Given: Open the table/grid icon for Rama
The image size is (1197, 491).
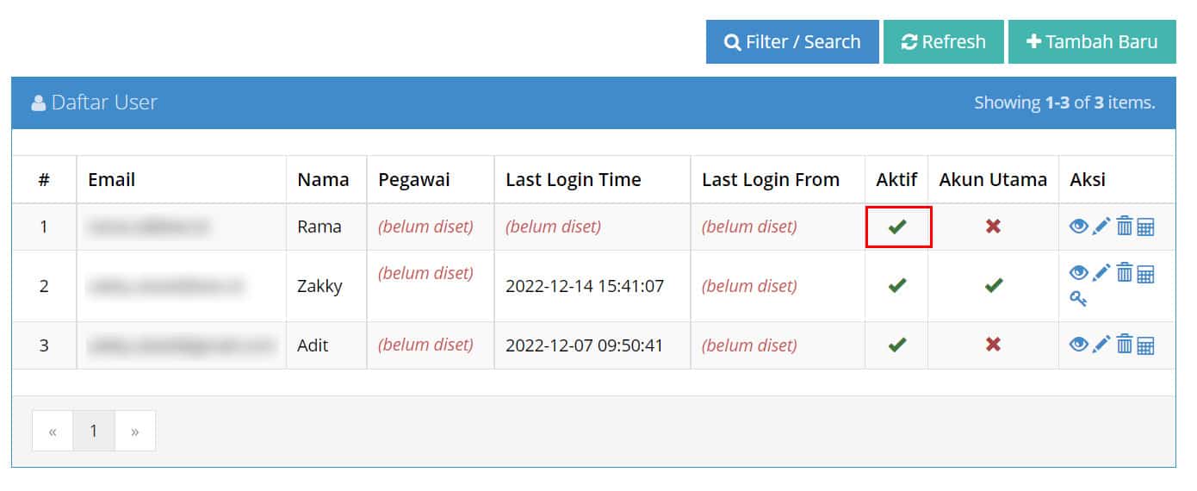Looking at the screenshot, I should (1145, 227).
